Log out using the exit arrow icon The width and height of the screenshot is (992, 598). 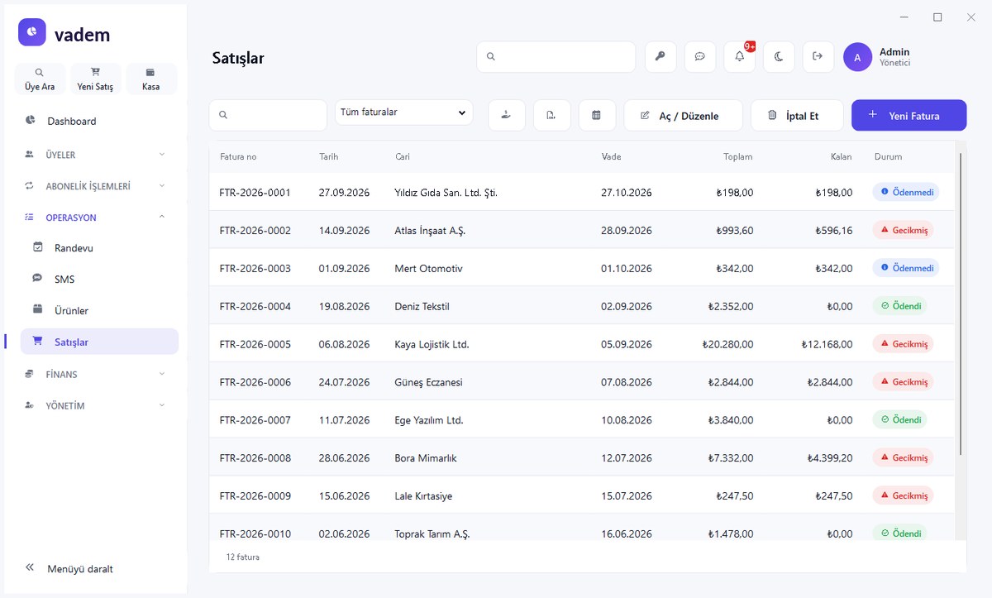pyautogui.click(x=818, y=56)
